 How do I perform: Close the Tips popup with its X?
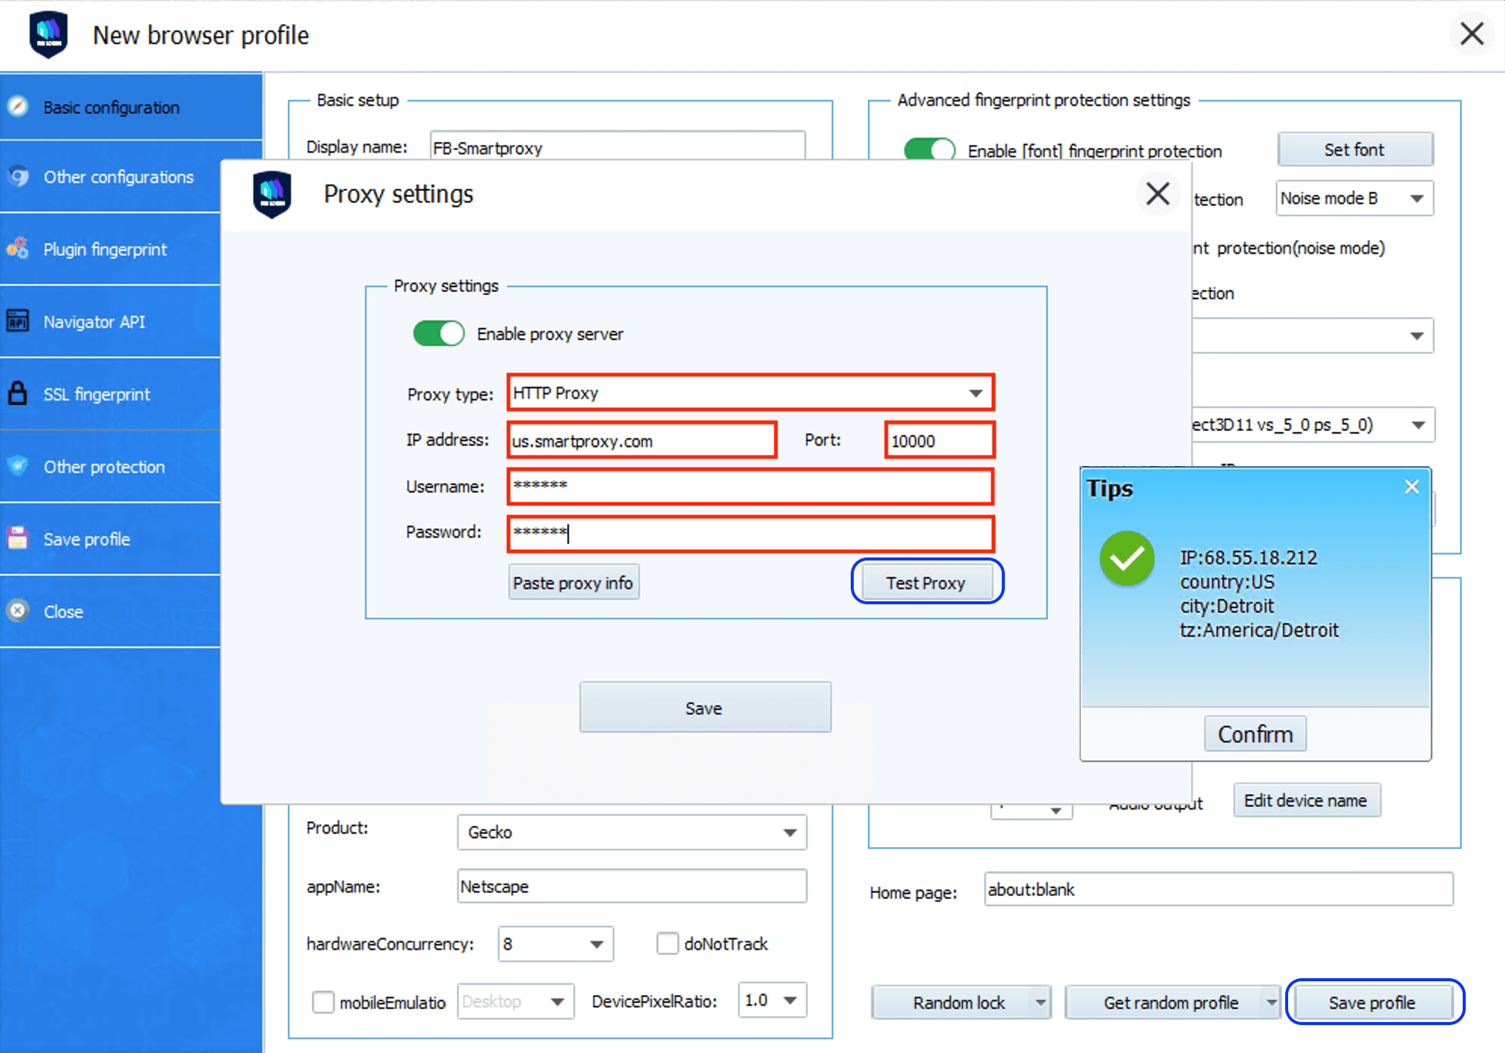coord(1411,487)
